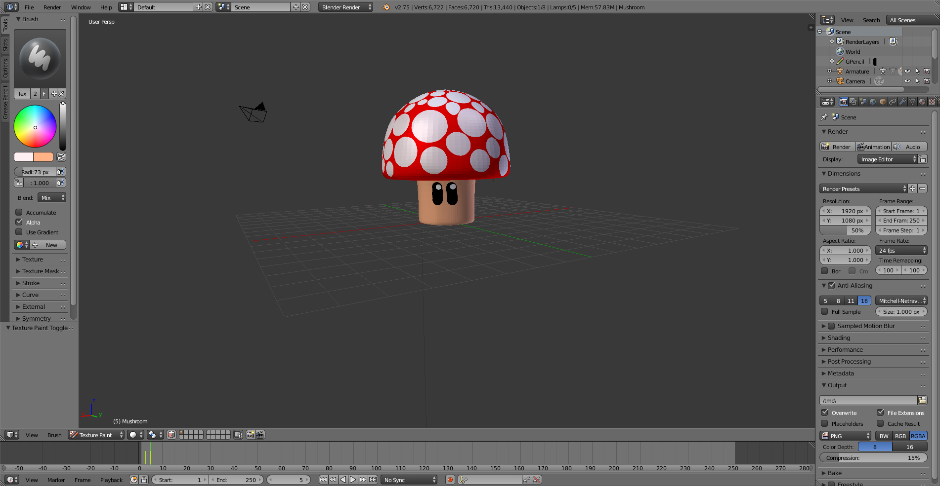Viewport: 940px width, 486px height.
Task: Open the Brush menu in viewport header
Action: (54, 435)
